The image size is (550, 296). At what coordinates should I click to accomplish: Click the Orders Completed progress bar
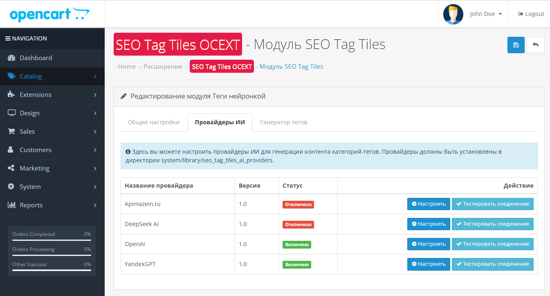click(x=52, y=240)
